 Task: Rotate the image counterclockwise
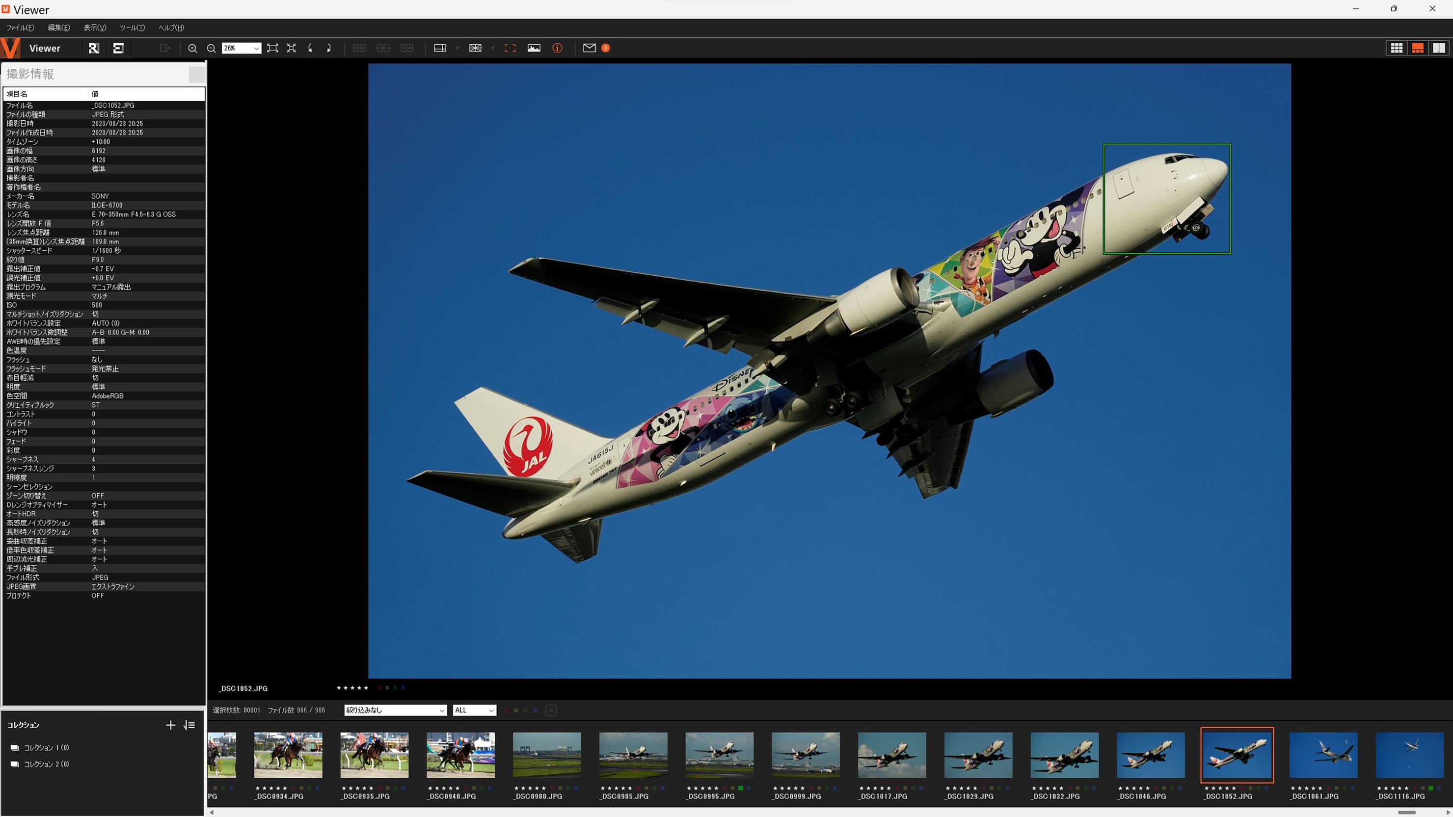310,48
